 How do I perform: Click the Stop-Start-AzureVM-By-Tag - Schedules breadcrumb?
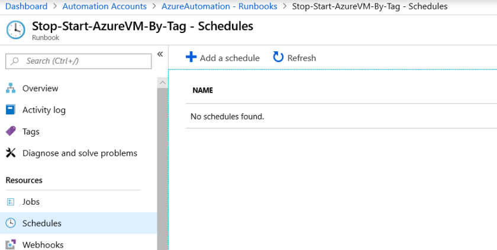click(x=370, y=6)
